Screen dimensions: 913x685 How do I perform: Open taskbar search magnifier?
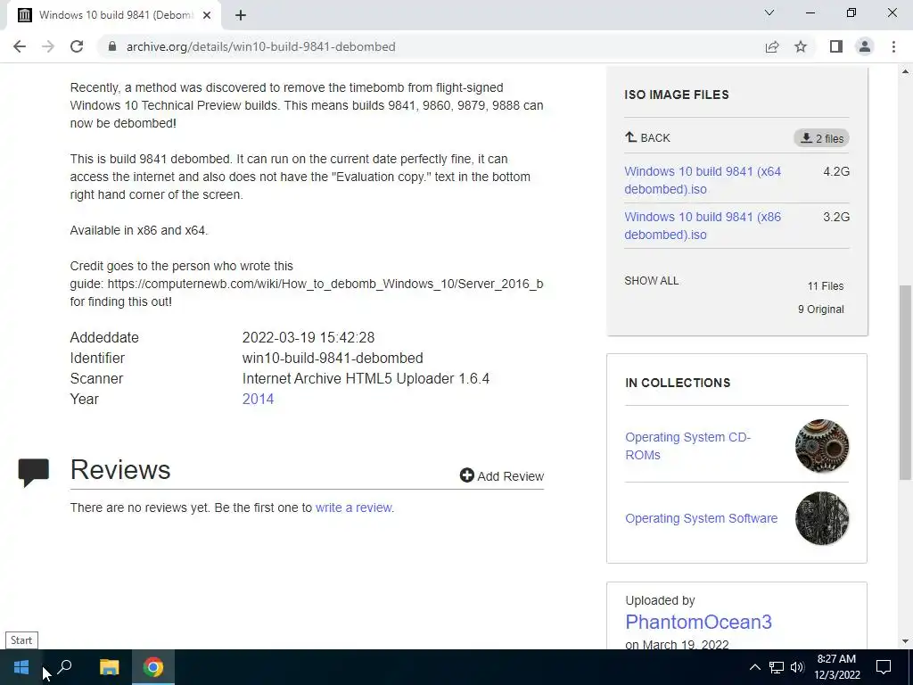tap(64, 667)
